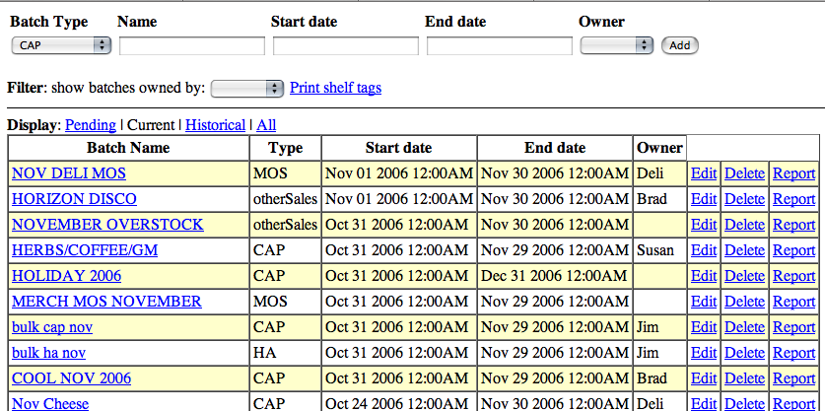Edit the NOVEMBER OVERSTOCK batch

coord(704,225)
